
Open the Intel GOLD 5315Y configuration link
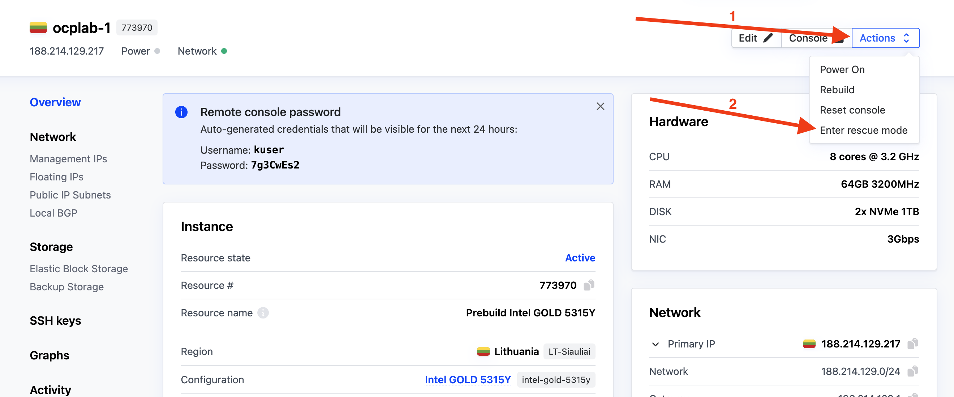point(467,380)
